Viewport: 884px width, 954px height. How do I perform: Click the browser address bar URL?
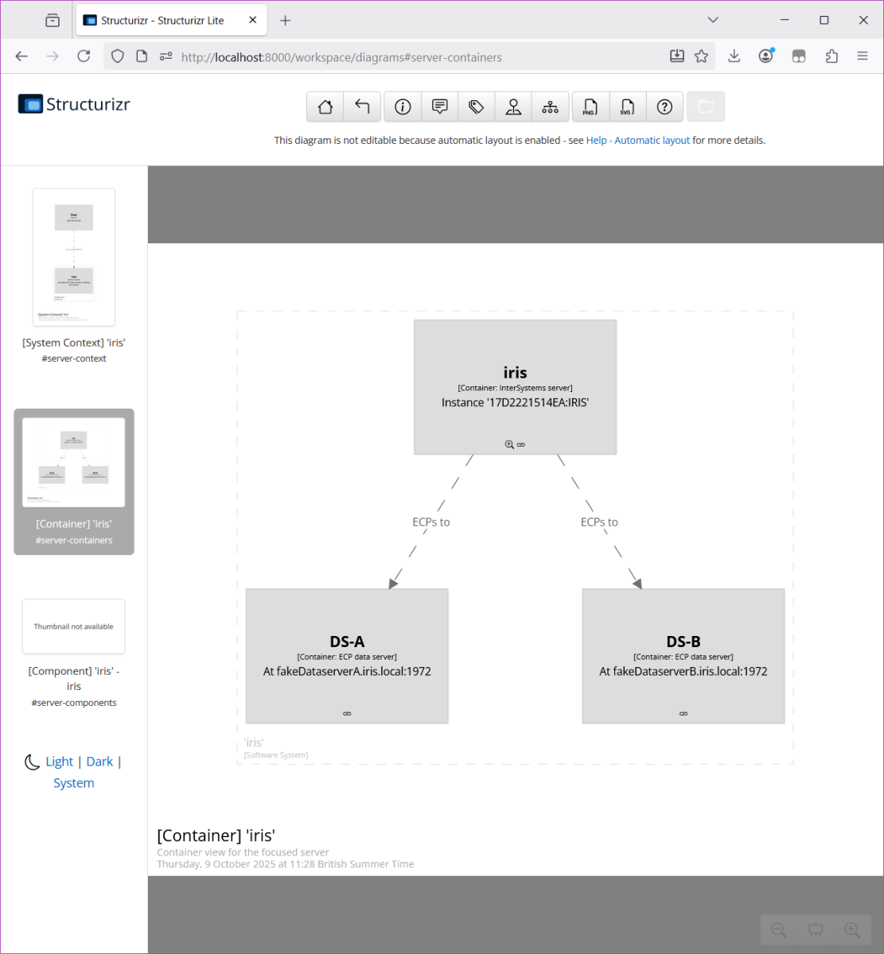(342, 57)
